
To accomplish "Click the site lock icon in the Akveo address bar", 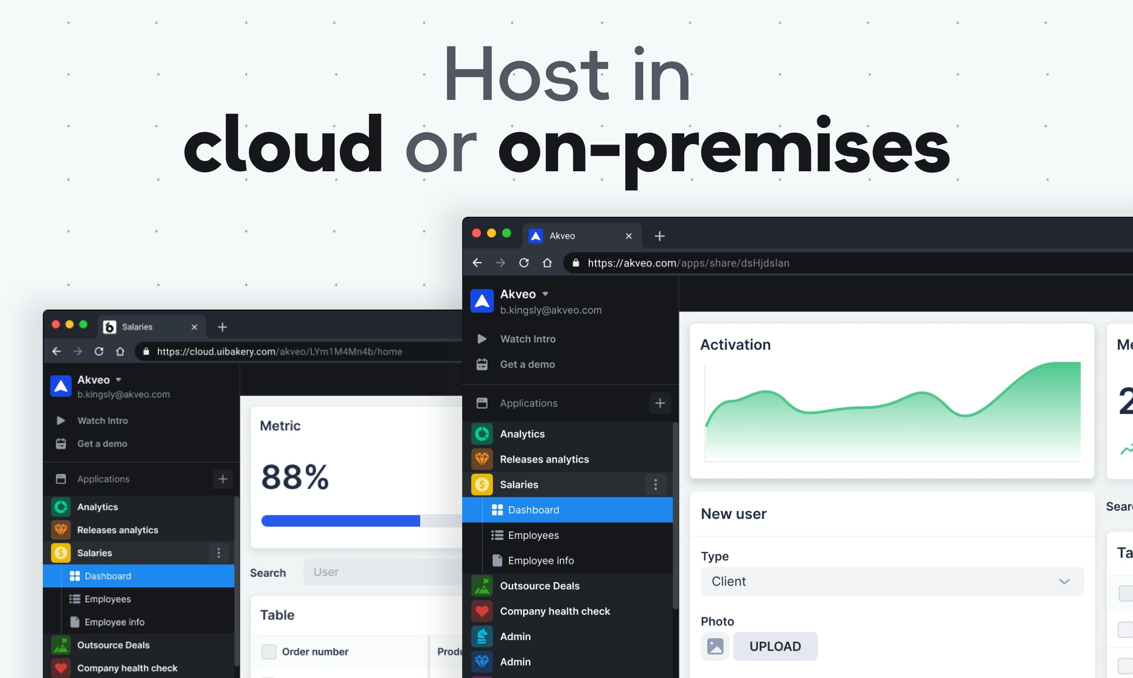I will (576, 263).
